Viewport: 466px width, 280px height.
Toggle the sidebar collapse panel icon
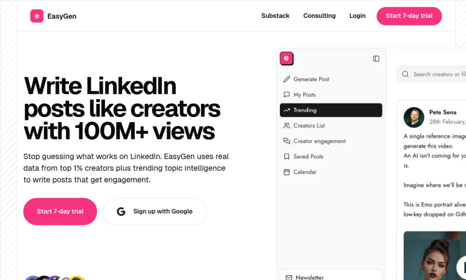(376, 59)
